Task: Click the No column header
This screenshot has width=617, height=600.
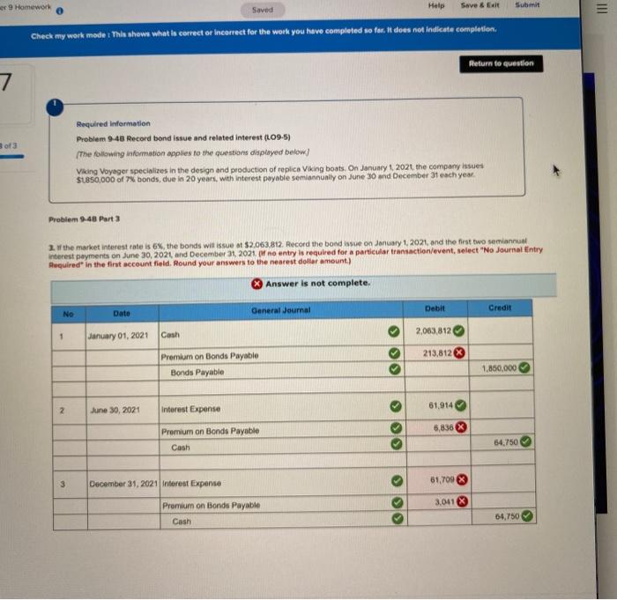Action: (68, 315)
